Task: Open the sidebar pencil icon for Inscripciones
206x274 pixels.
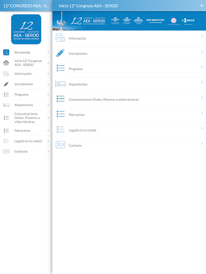Action: [6, 84]
